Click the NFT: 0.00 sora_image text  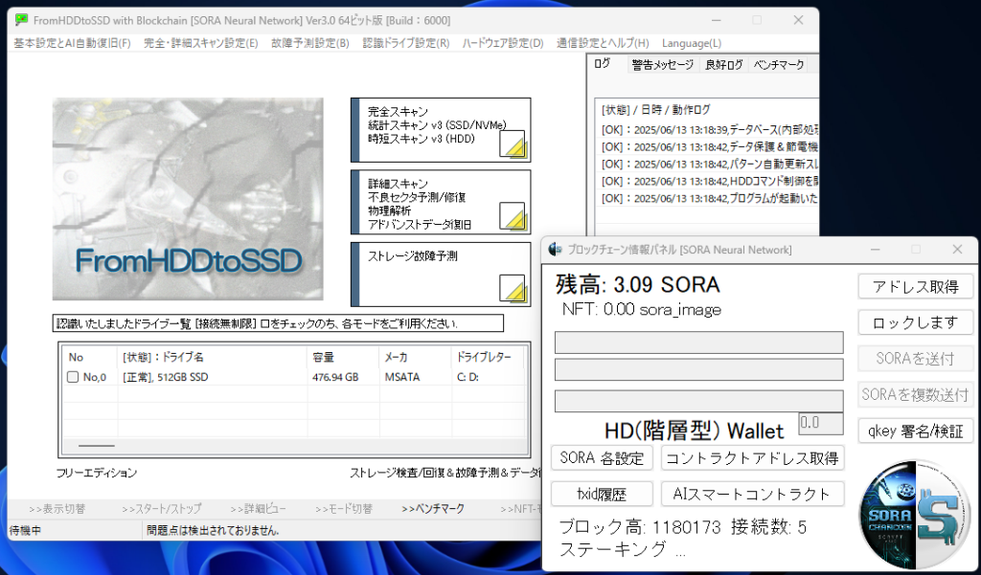[x=641, y=309]
